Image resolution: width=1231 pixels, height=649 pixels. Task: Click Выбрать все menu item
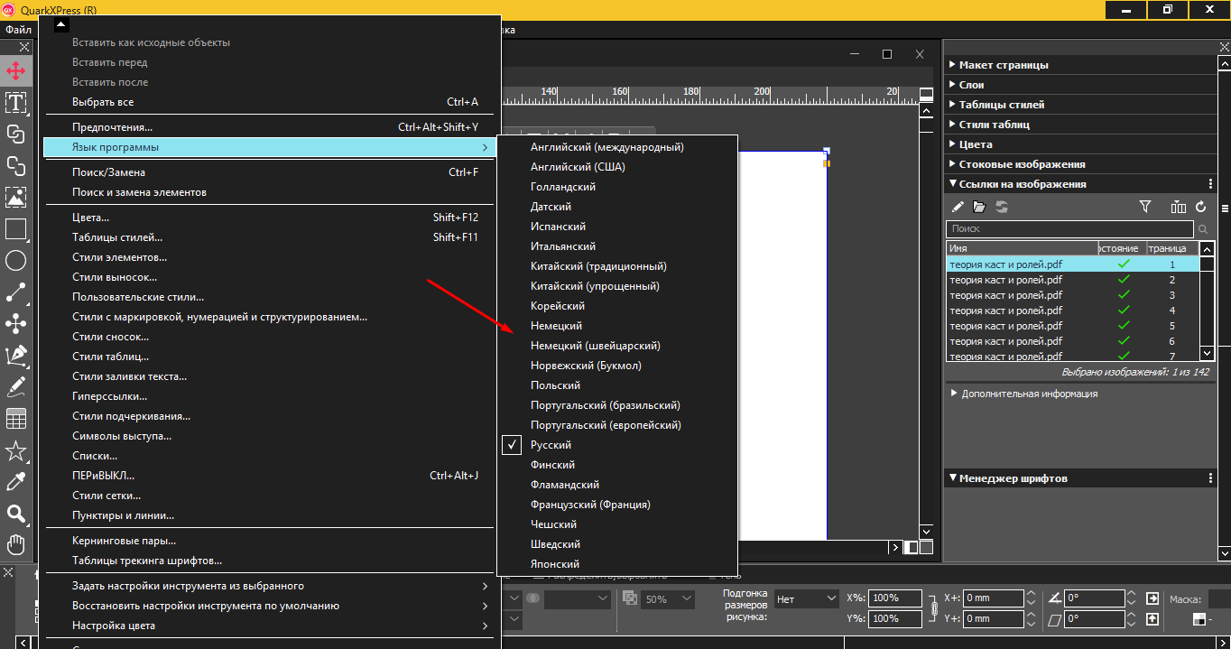click(272, 102)
